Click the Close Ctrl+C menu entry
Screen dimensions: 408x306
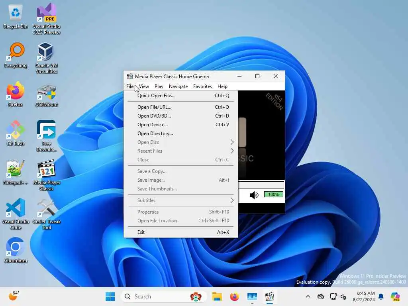click(x=181, y=160)
